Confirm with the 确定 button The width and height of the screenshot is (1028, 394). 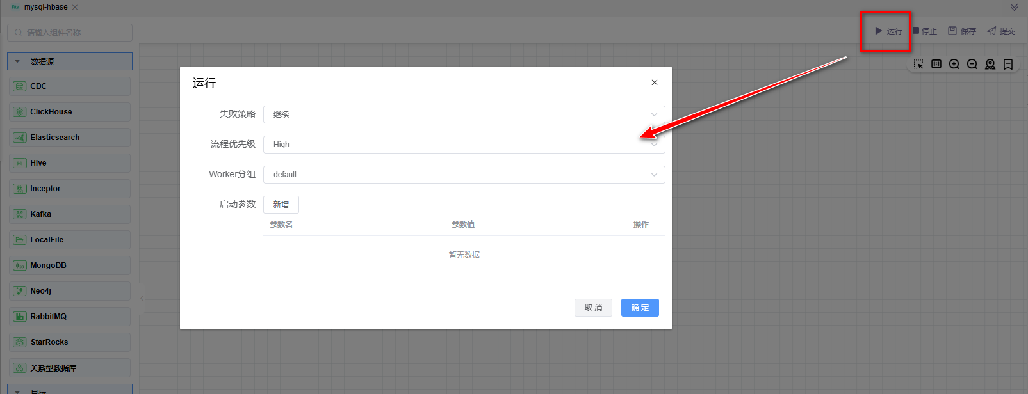(x=639, y=308)
